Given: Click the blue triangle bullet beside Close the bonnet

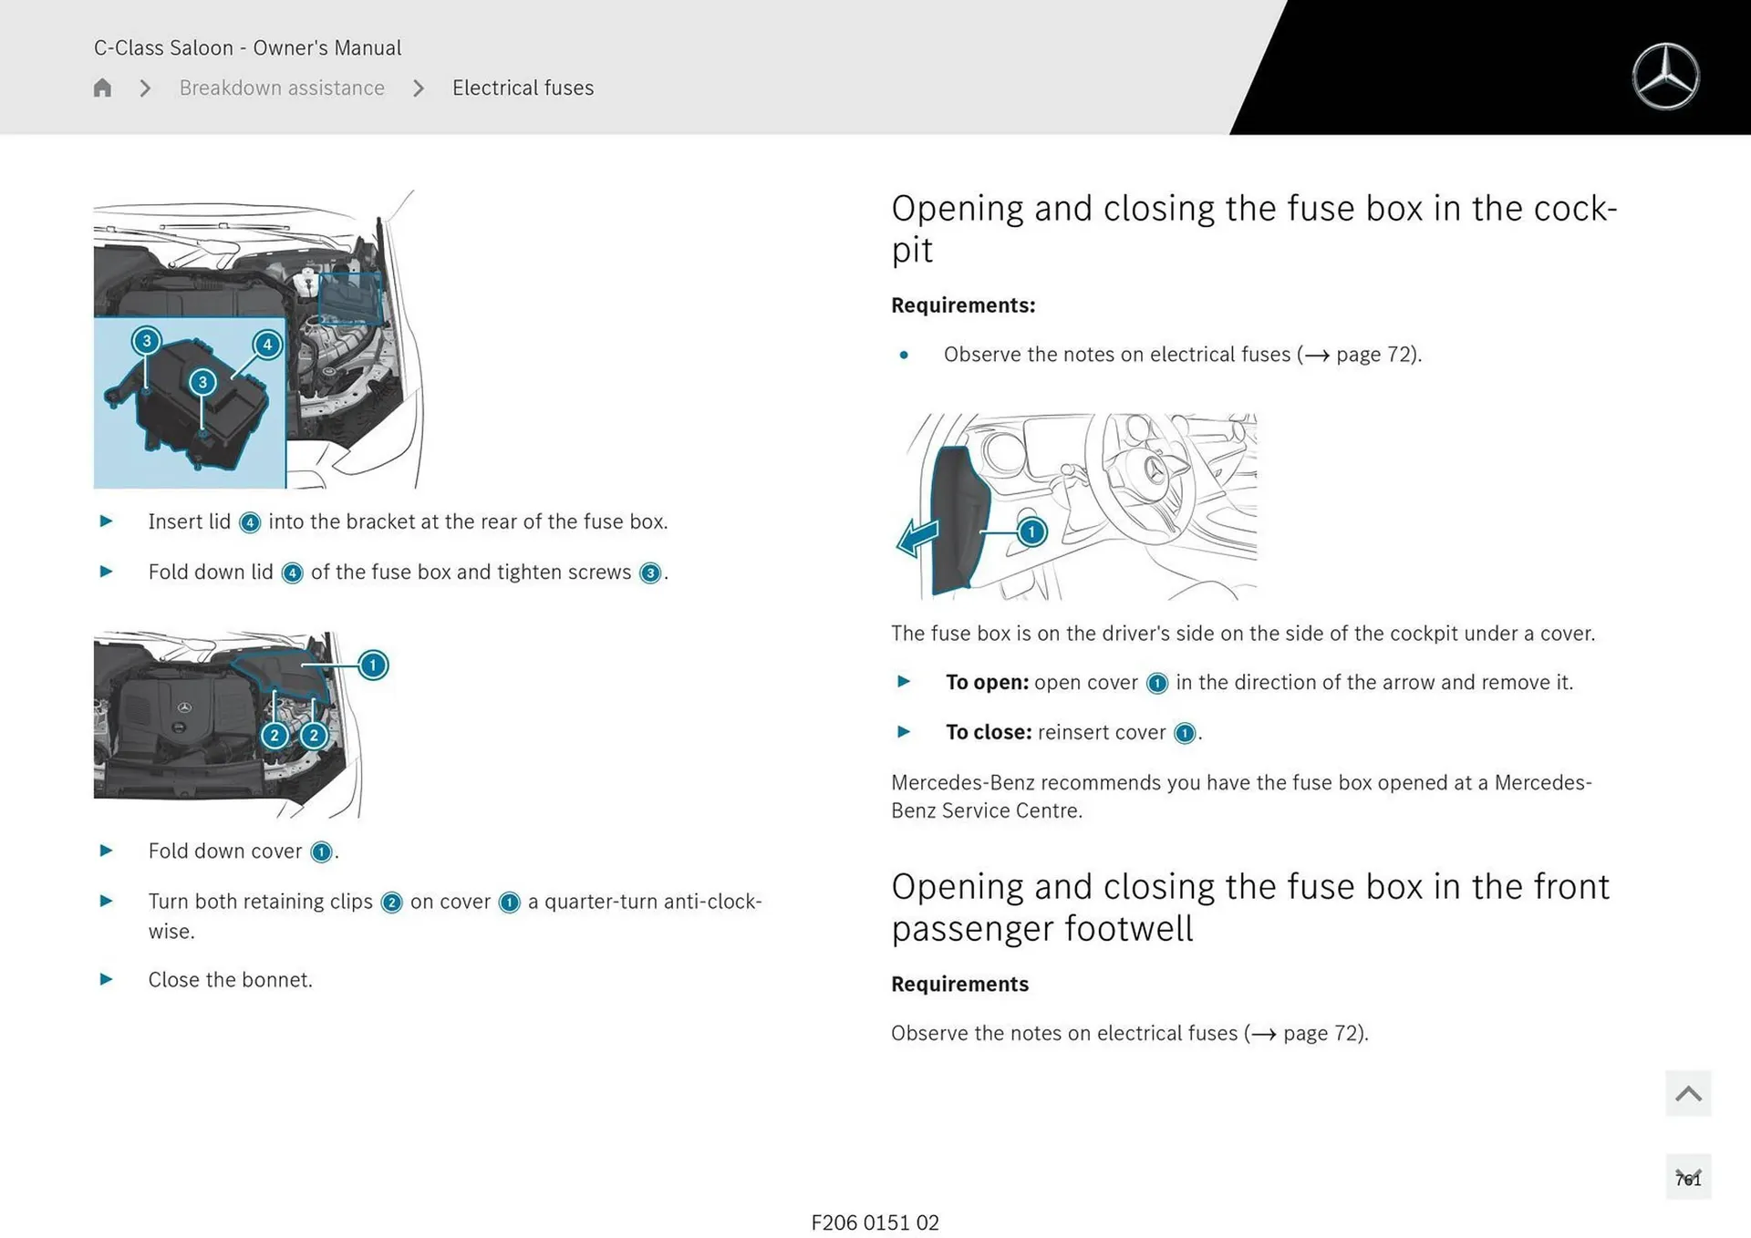Looking at the screenshot, I should pyautogui.click(x=106, y=980).
